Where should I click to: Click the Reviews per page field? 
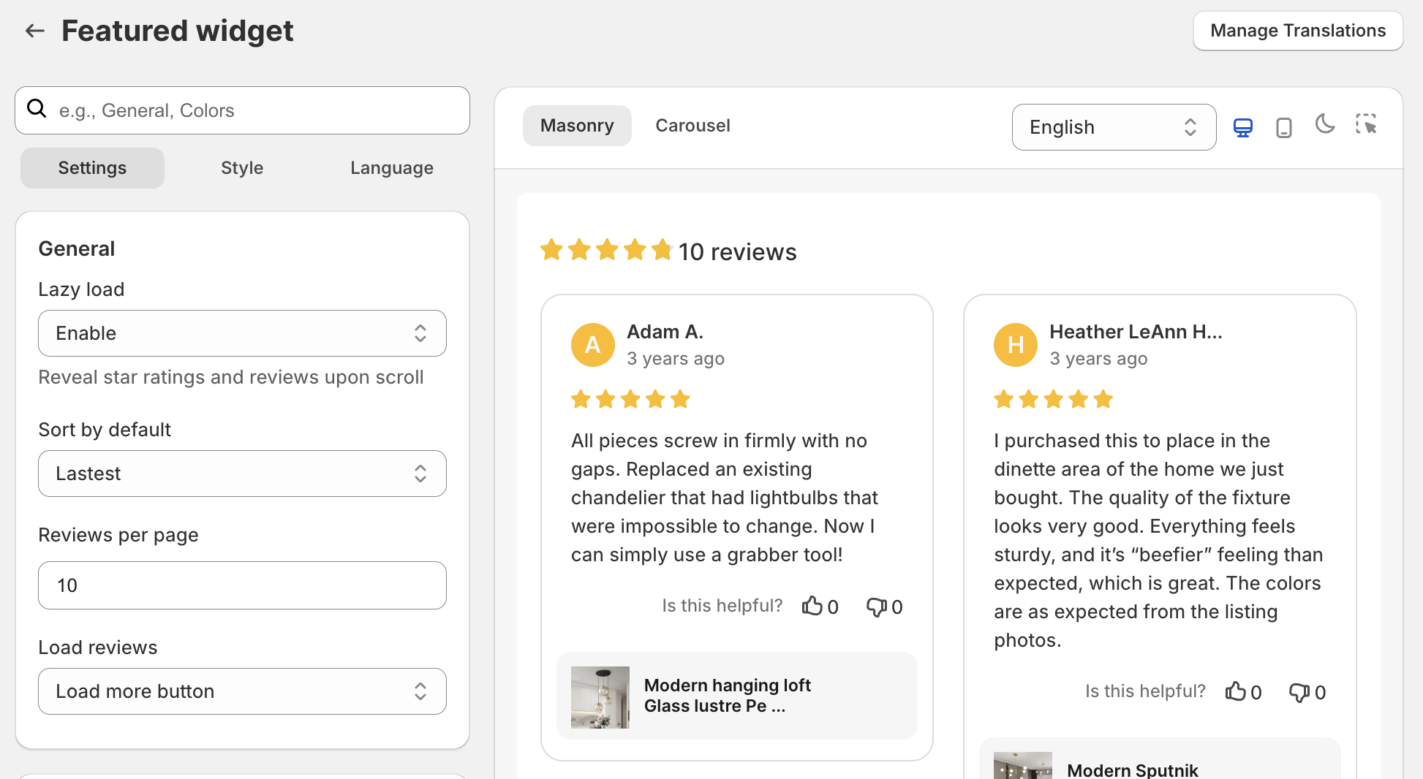point(242,585)
